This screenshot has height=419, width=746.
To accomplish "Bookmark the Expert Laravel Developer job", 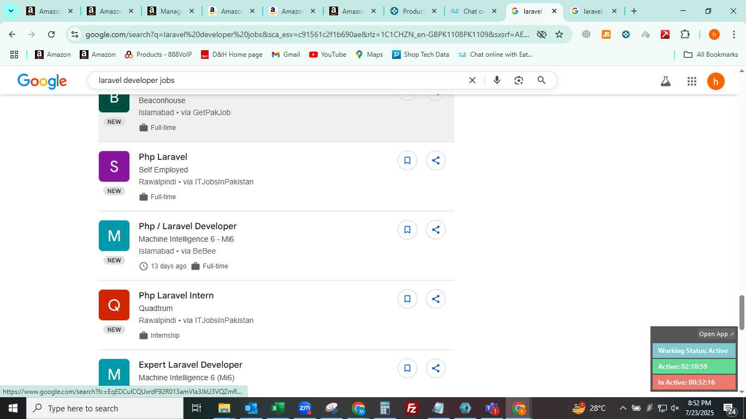I will [x=407, y=368].
